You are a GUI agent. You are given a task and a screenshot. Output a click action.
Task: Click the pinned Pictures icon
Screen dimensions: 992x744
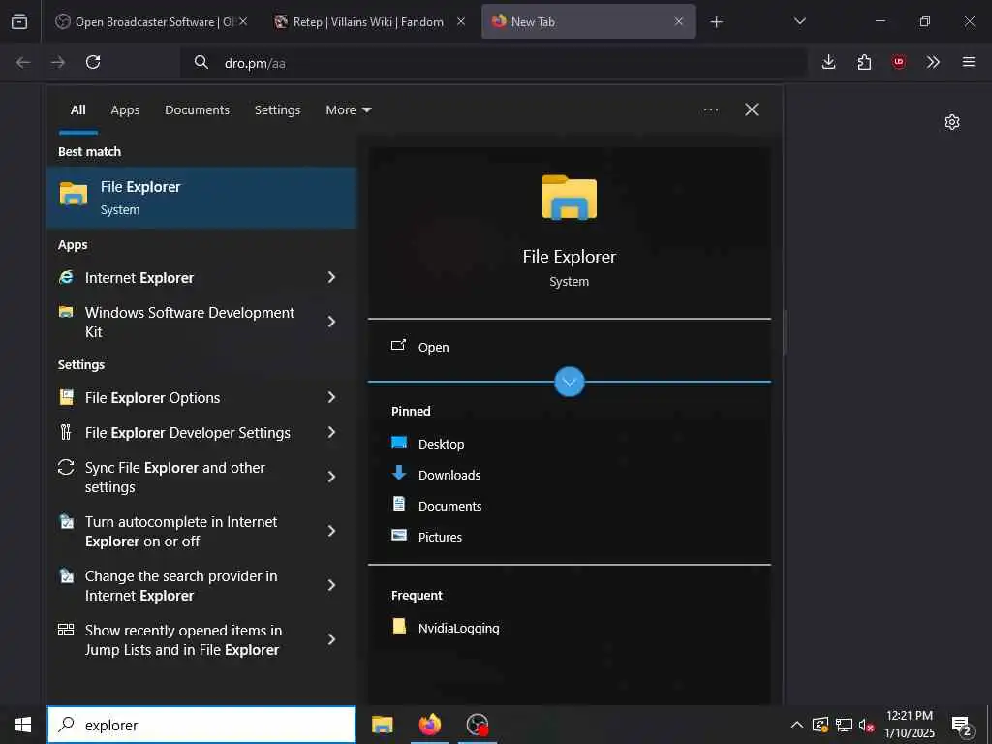[x=399, y=535]
